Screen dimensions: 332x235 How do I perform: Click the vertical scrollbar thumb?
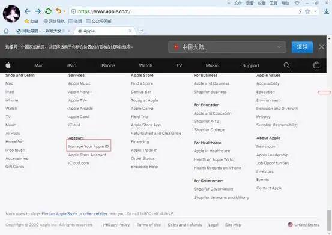click(x=329, y=221)
